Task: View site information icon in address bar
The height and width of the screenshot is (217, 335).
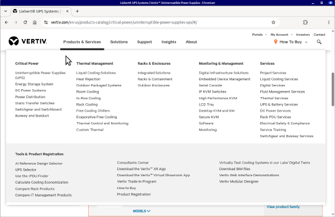Action: (x=46, y=22)
